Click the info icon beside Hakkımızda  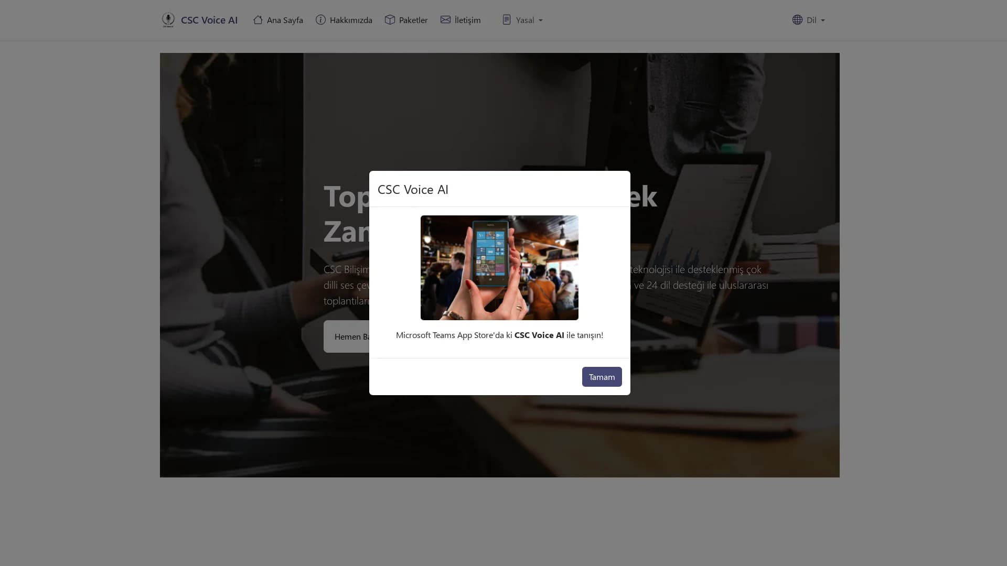320,20
